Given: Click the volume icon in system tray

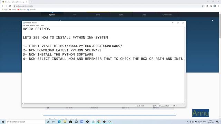Looking at the screenshot, I should coord(201,122).
